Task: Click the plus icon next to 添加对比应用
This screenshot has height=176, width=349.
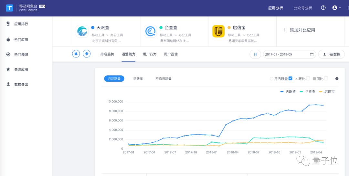Action: coord(285,30)
